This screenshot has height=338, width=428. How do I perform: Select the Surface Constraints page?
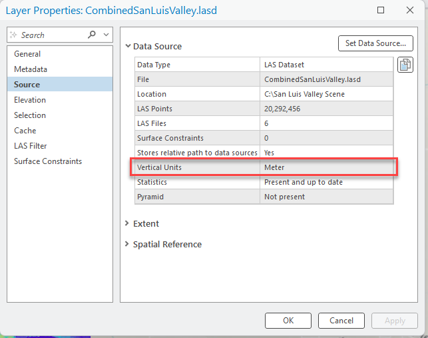pos(48,161)
